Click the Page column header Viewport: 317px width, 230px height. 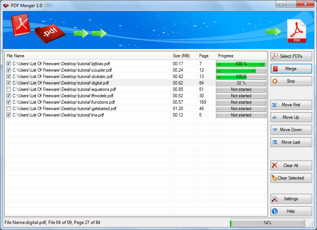point(206,56)
